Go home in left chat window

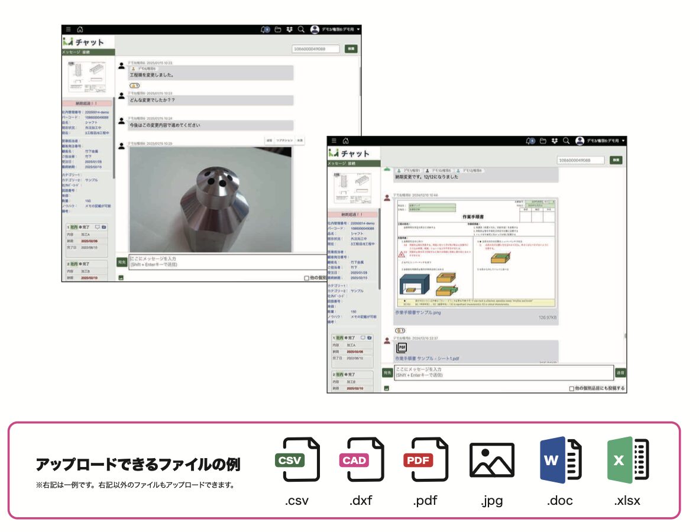(80, 30)
